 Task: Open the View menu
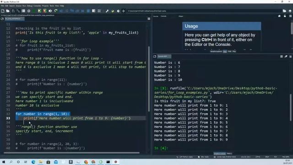click(57, 6)
